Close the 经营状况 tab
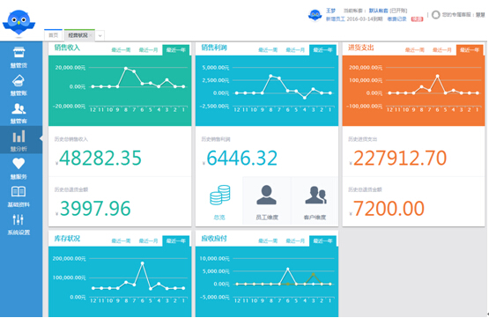489x318 pixels. [91, 35]
